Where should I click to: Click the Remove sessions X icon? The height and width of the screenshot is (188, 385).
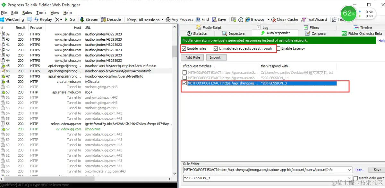(x=57, y=20)
